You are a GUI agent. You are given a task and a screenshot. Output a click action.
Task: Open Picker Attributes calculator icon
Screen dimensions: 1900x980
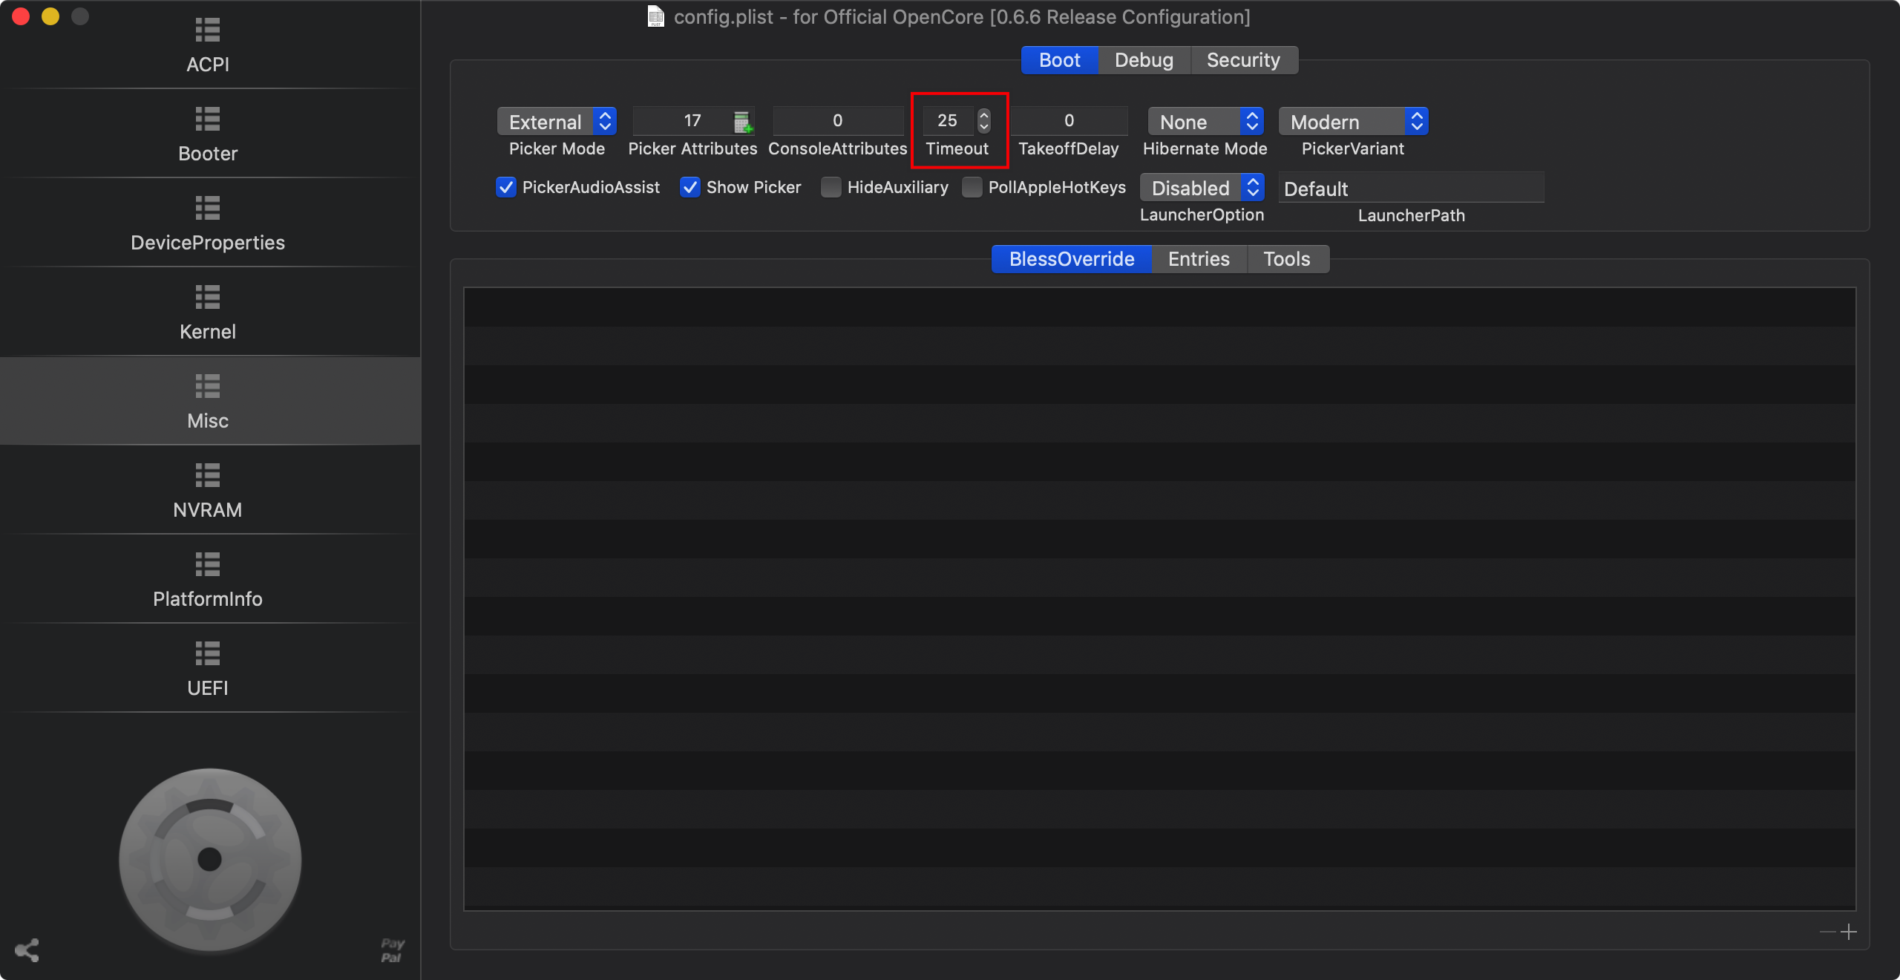coord(742,122)
